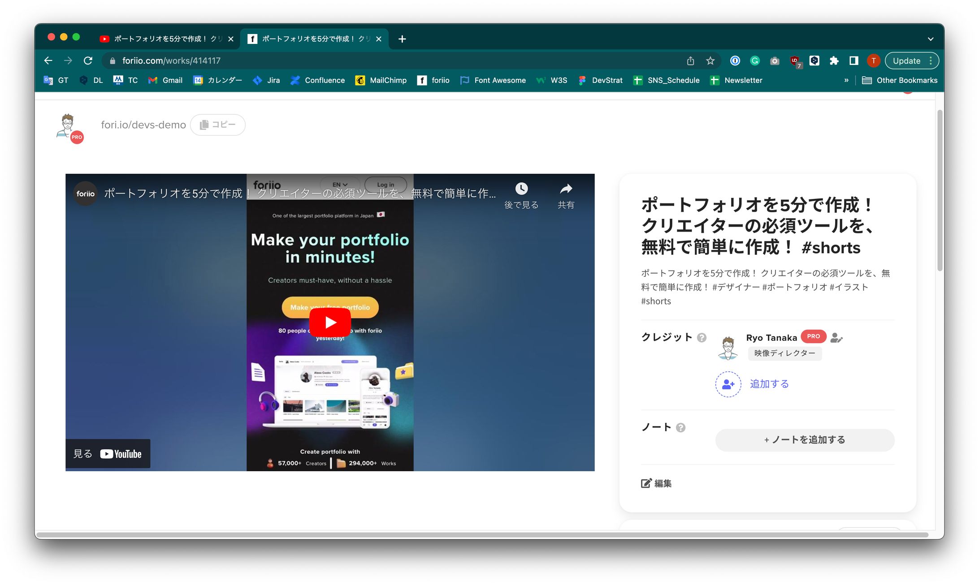Click the vertical page scrollbar
979x585 pixels.
[940, 190]
